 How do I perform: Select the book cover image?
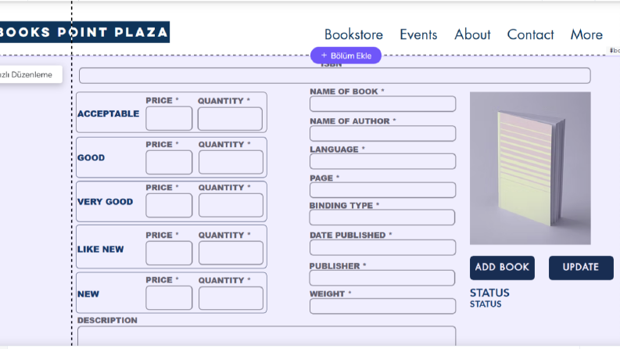point(530,168)
